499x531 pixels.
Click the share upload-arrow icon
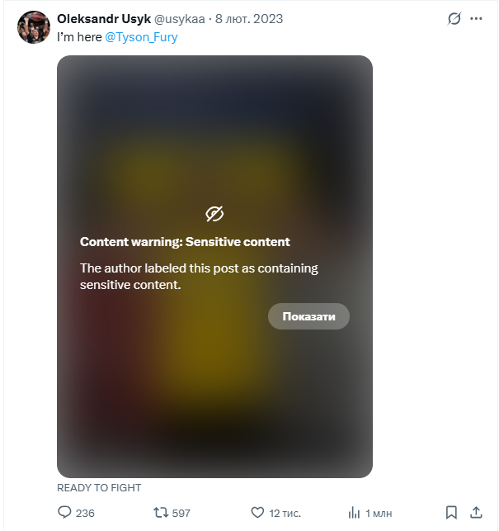point(476,512)
